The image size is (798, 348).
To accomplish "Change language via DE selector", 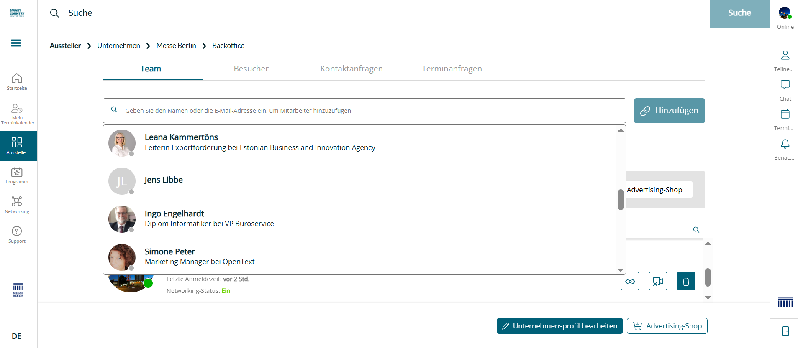I will tap(17, 336).
